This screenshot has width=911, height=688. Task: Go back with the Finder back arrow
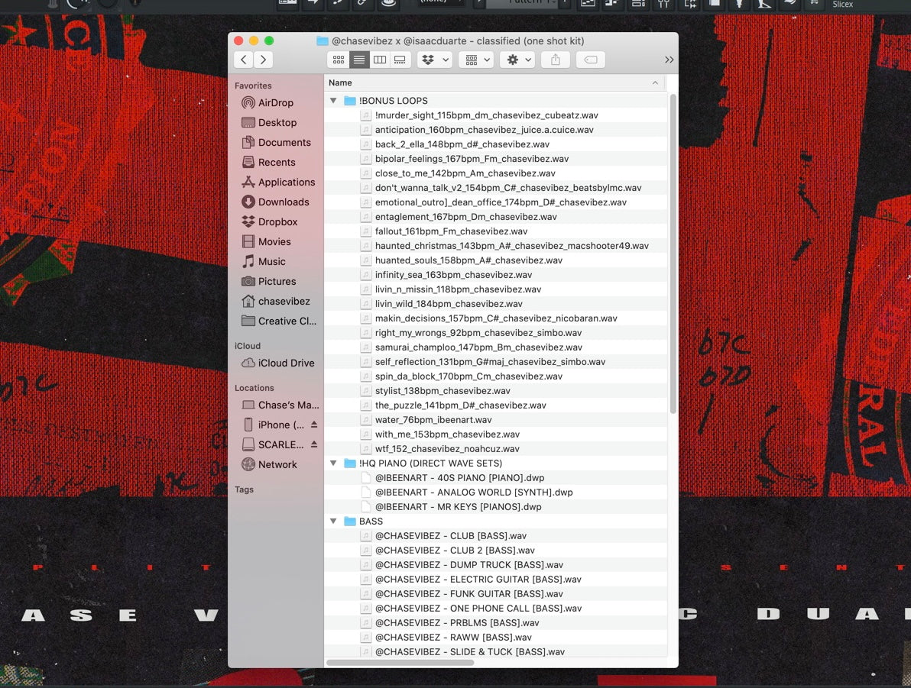244,60
